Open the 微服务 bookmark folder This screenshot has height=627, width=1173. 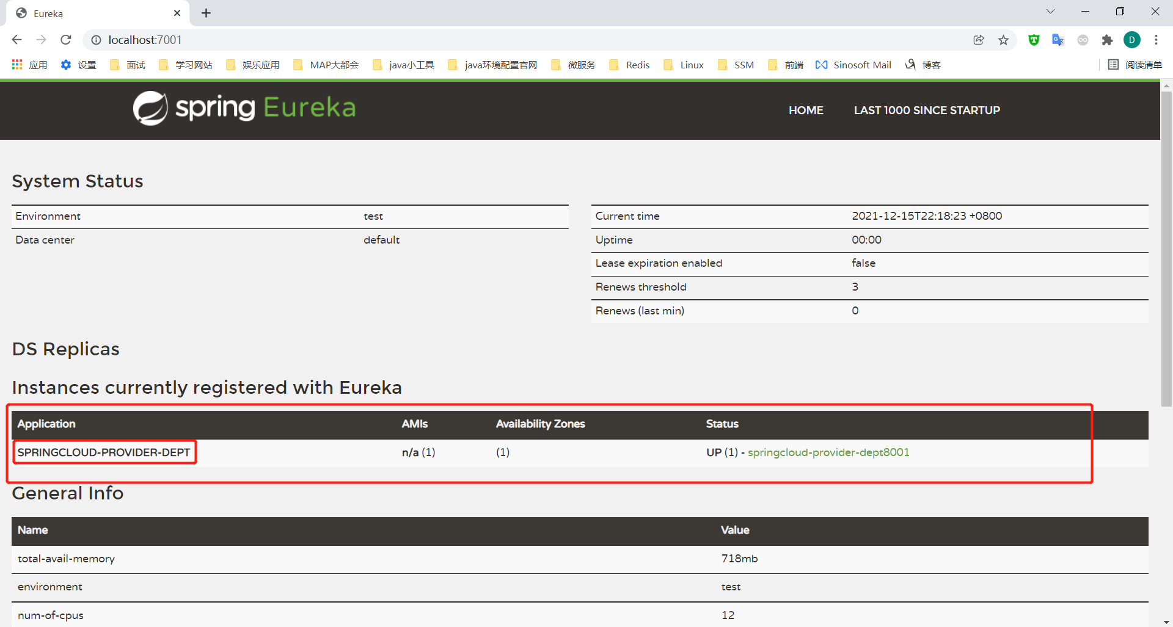pyautogui.click(x=573, y=65)
